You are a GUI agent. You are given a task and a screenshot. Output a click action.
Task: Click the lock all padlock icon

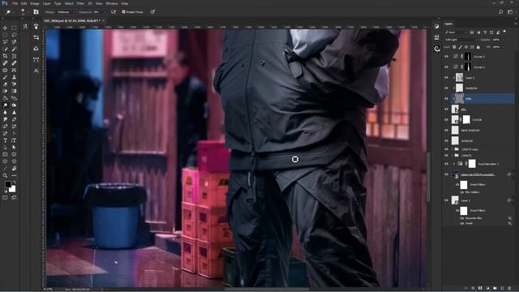[x=478, y=47]
